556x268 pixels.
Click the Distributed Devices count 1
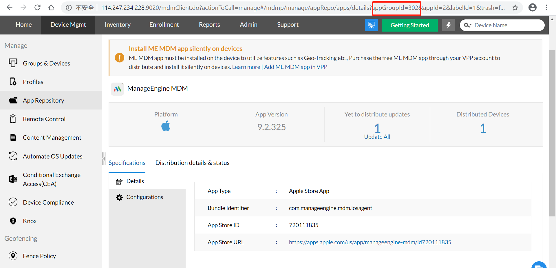coord(483,128)
